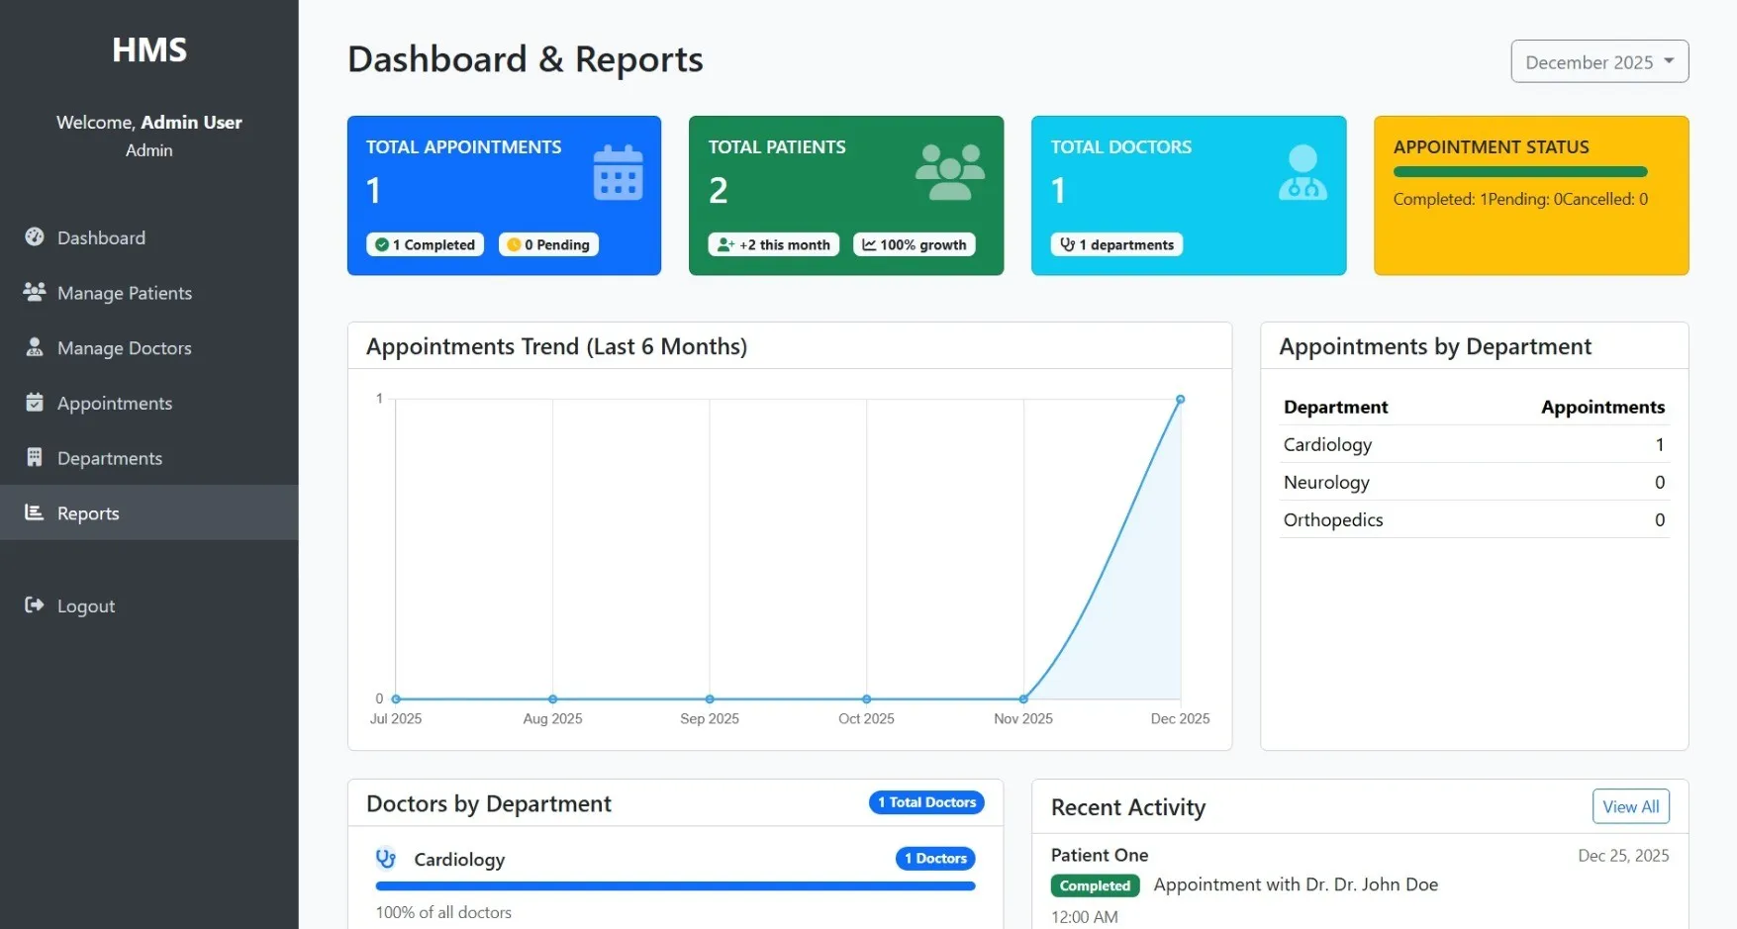Viewport: 1737px width, 929px height.
Task: Click the calendar icon on Total Appointments card
Action: pos(619,171)
